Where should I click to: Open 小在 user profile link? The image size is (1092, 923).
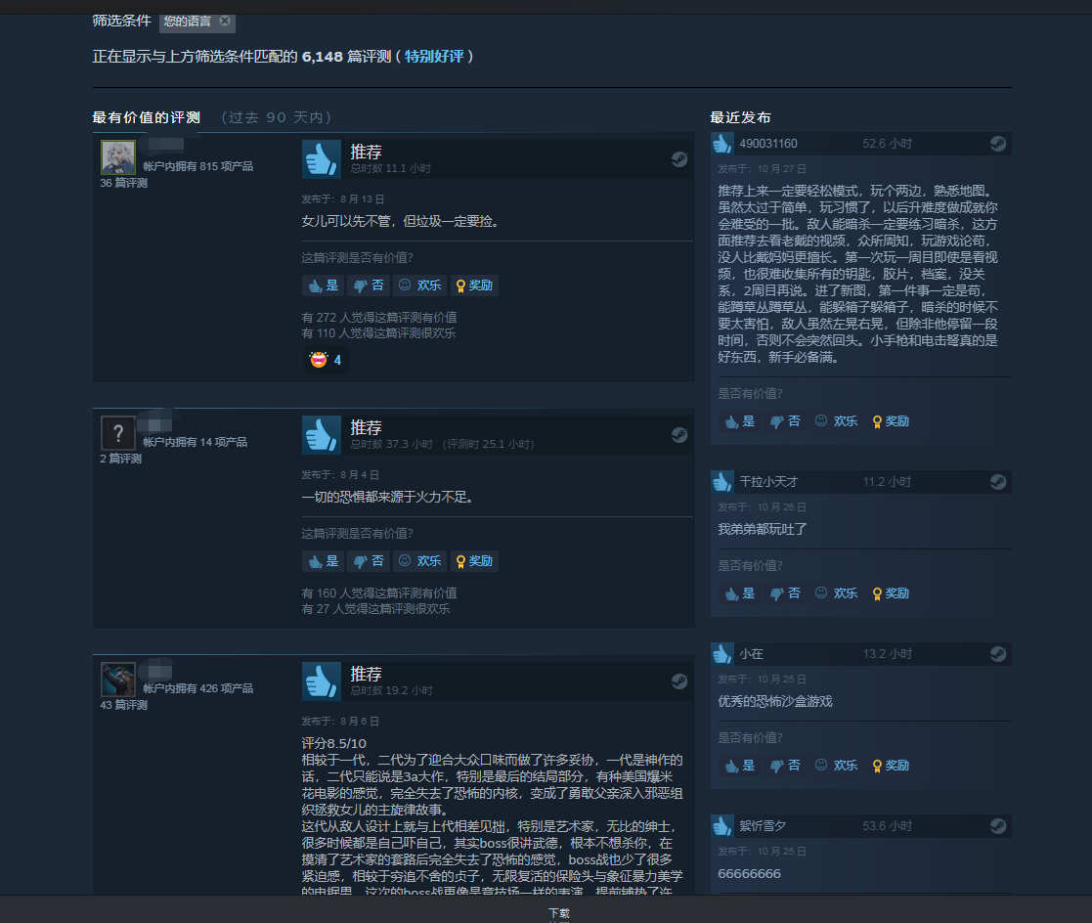click(x=752, y=654)
